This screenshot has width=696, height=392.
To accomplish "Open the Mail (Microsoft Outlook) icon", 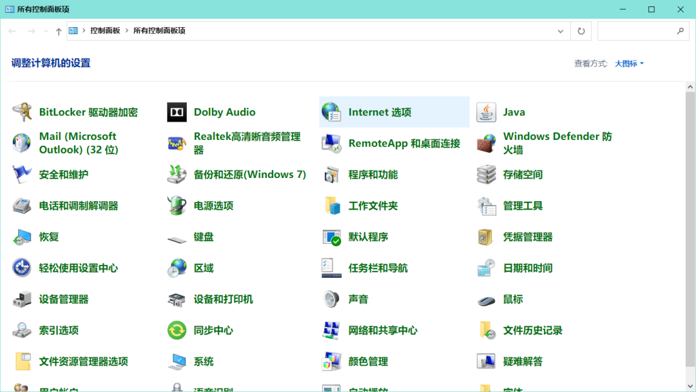I will tap(22, 143).
